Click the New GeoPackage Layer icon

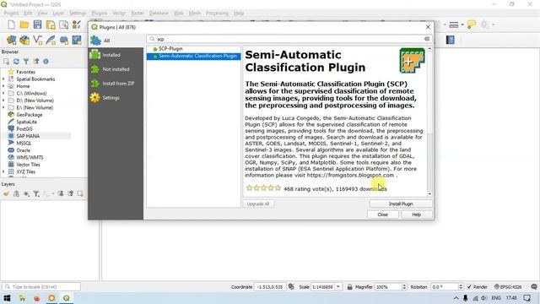point(24,40)
